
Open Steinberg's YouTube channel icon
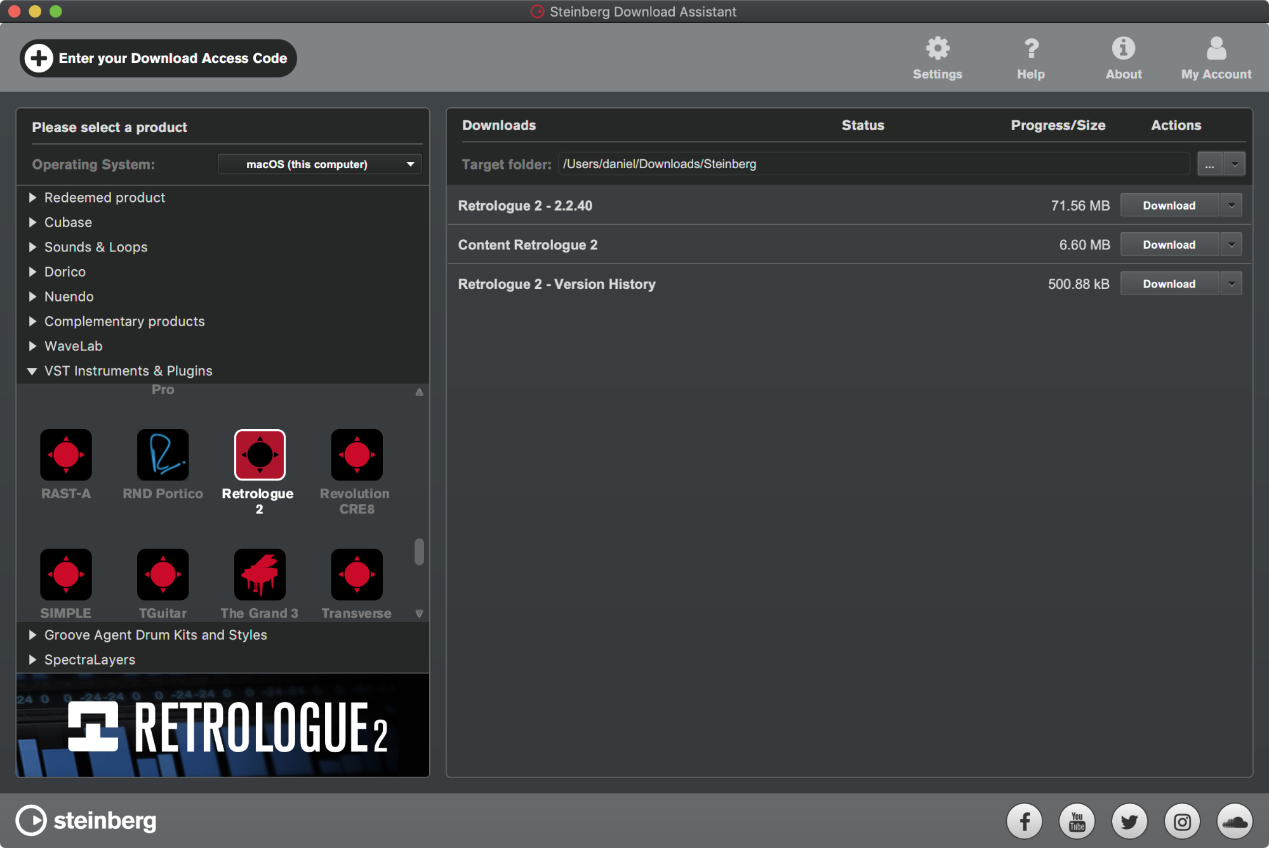[1077, 821]
